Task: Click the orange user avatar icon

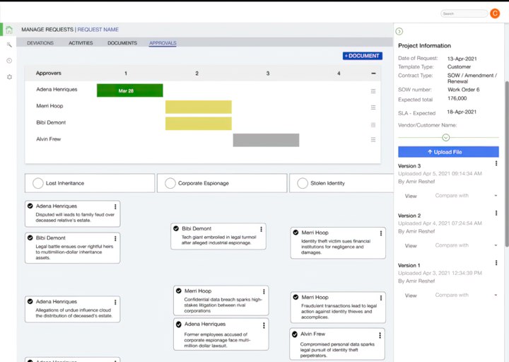Action: [x=495, y=13]
